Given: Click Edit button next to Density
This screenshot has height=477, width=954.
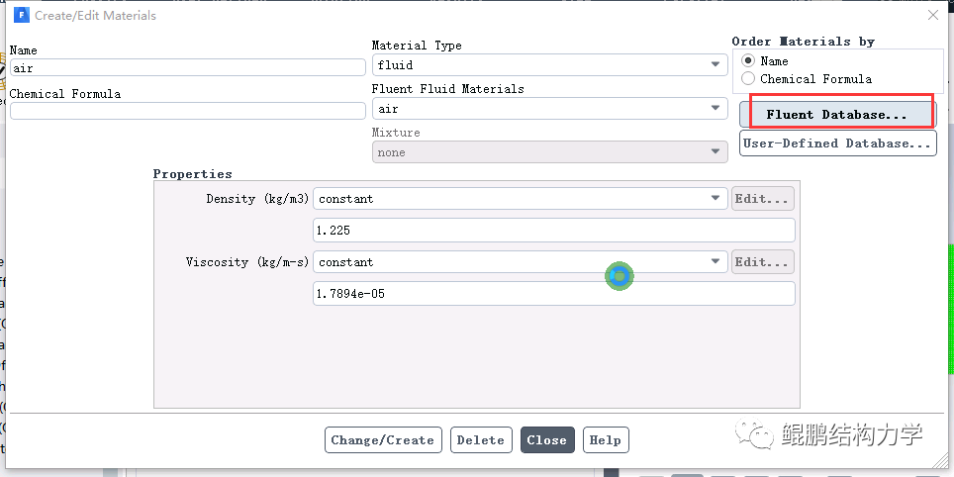Looking at the screenshot, I should pyautogui.click(x=762, y=199).
